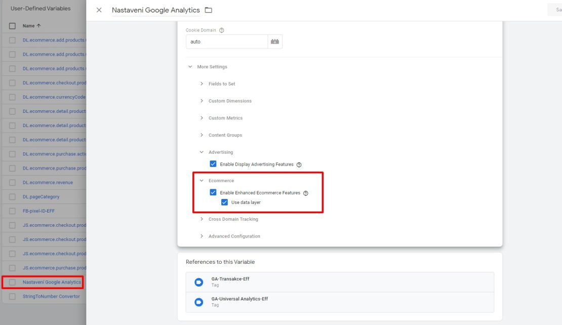Open the DL.pageCategory variable
The width and height of the screenshot is (562, 325).
click(x=41, y=197)
